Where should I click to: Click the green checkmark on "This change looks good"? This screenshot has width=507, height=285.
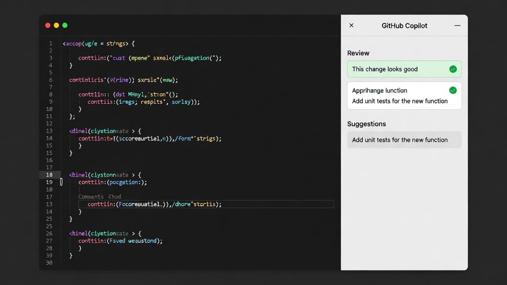[453, 69]
